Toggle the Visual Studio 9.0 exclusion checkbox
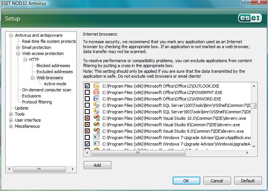Image resolution: width=268 pixels, height=191 pixels. (87, 131)
